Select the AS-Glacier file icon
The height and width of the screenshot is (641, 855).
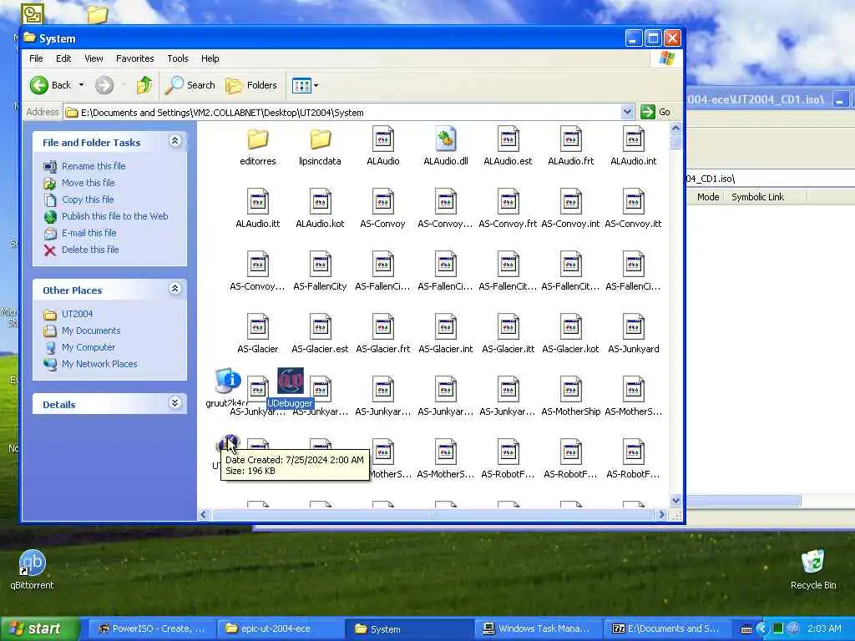258,327
